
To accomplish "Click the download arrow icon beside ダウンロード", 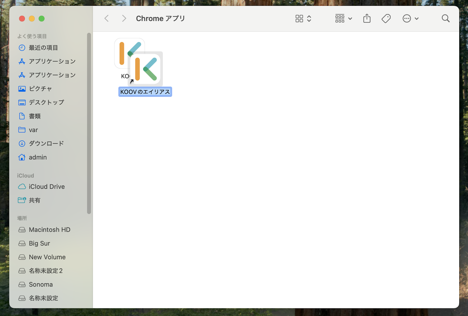I will tap(22, 144).
